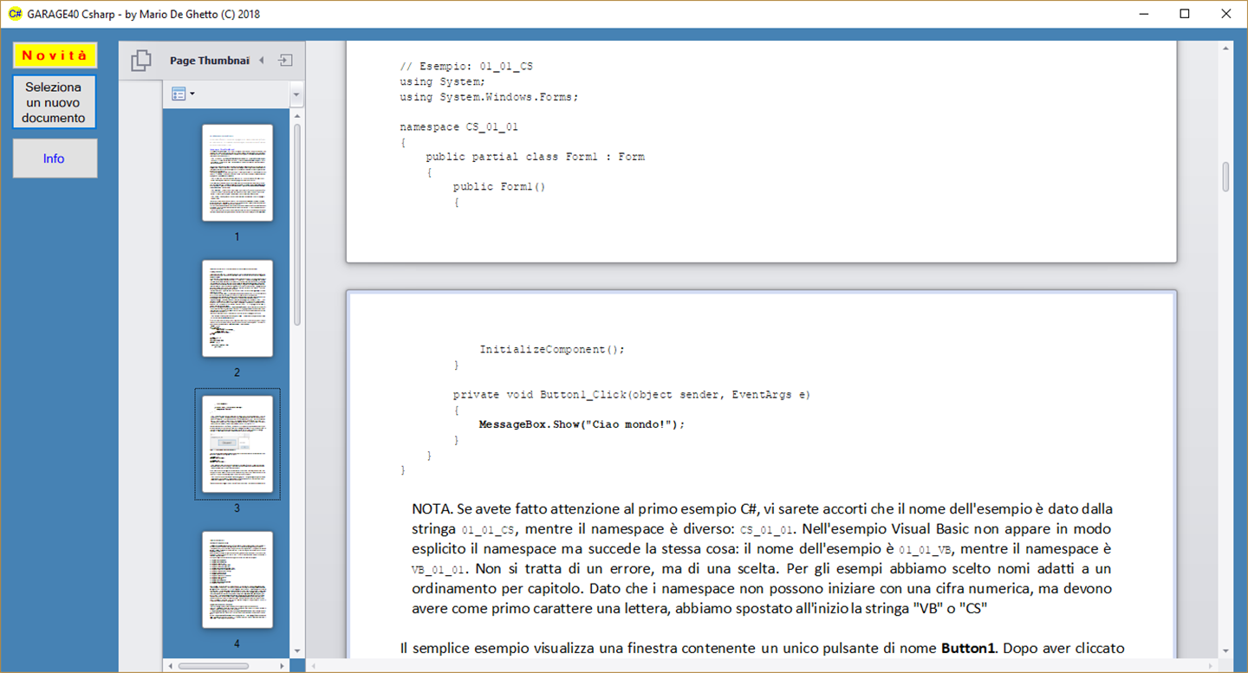Click document view scroll-down arrow
This screenshot has height=673, width=1248.
(x=1225, y=651)
